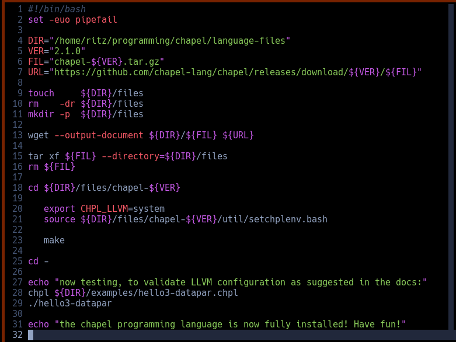Click 'pipefail' on line 2
Image resolution: width=456 pixels, height=342 pixels.
click(96, 19)
